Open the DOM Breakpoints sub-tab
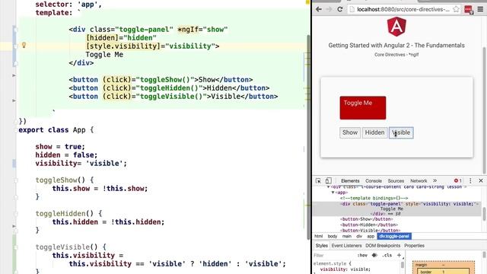This screenshot has height=274, width=487. point(383,246)
